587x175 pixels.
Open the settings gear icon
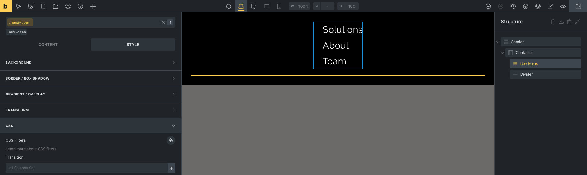pyautogui.click(x=68, y=6)
